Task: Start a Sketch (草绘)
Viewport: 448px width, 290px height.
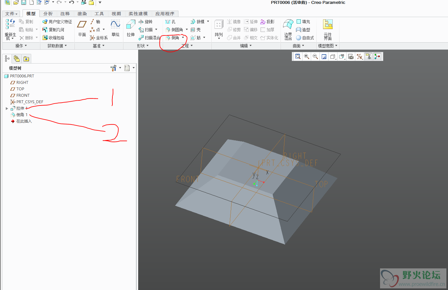Action: click(x=115, y=28)
